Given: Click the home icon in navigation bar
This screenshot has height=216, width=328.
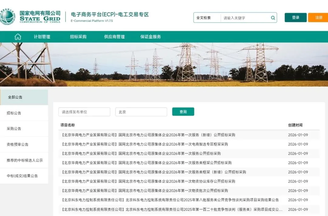Looking at the screenshot, I should point(18,37).
